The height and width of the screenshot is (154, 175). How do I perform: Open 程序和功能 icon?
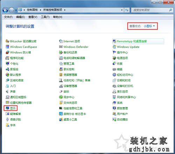[x=7, y=58]
